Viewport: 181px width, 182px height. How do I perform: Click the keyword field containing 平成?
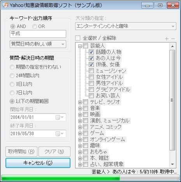click(38, 34)
